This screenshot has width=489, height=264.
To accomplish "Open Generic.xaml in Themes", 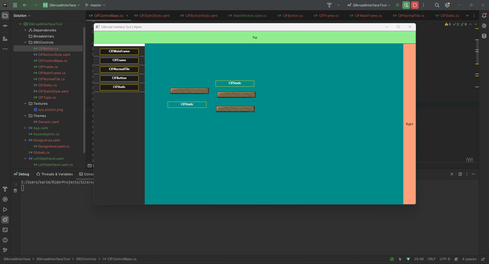I will point(48,122).
